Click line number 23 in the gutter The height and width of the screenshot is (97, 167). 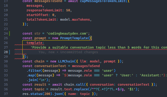tap(6, 29)
